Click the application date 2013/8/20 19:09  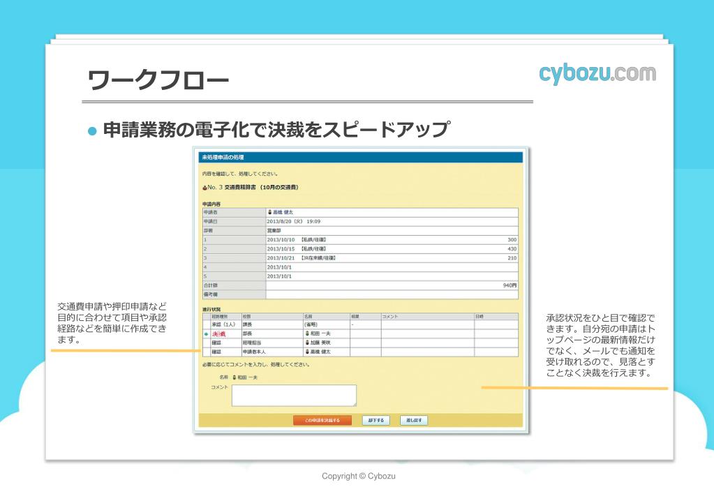294,221
